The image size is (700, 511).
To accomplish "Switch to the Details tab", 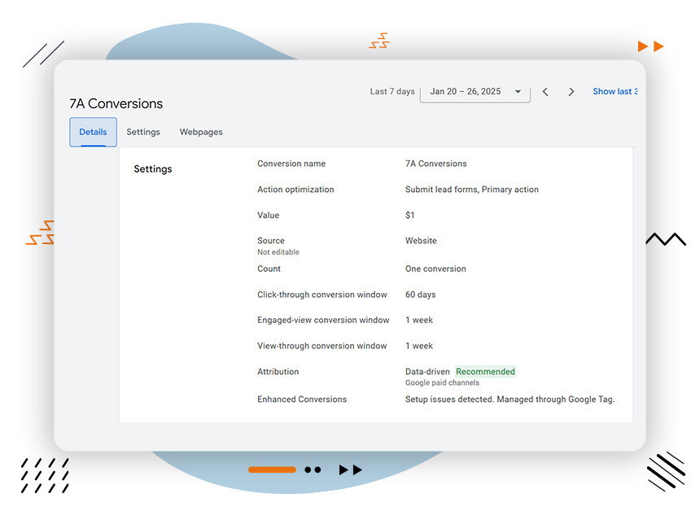I will pos(93,132).
